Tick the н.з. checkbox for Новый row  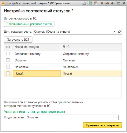coord(8,73)
